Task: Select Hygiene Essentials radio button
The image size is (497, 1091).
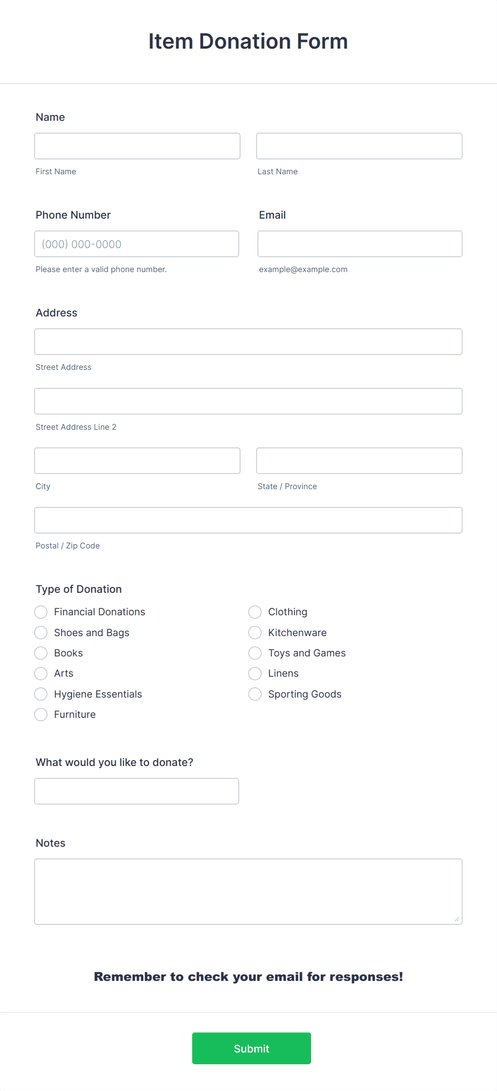Action: pyautogui.click(x=41, y=694)
